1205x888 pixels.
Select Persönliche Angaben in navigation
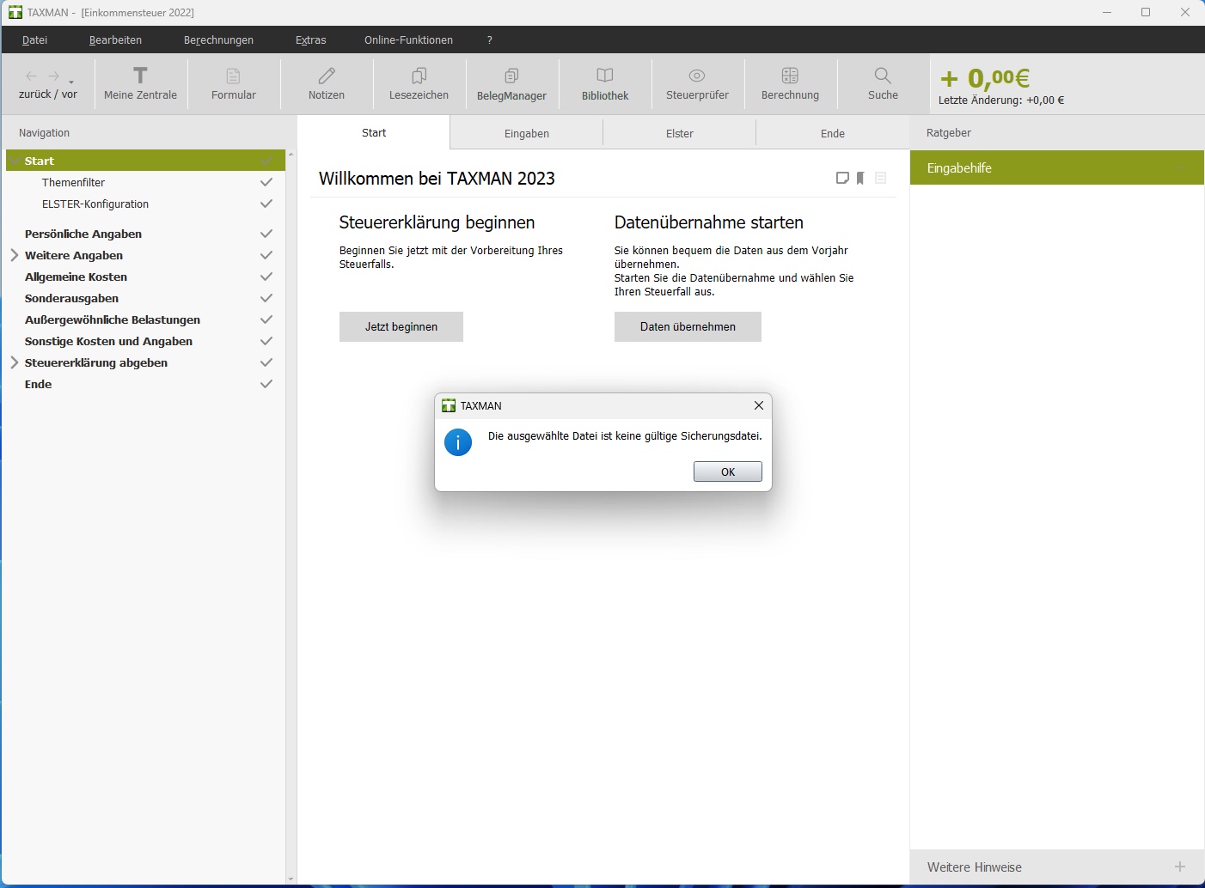pyautogui.click(x=83, y=234)
